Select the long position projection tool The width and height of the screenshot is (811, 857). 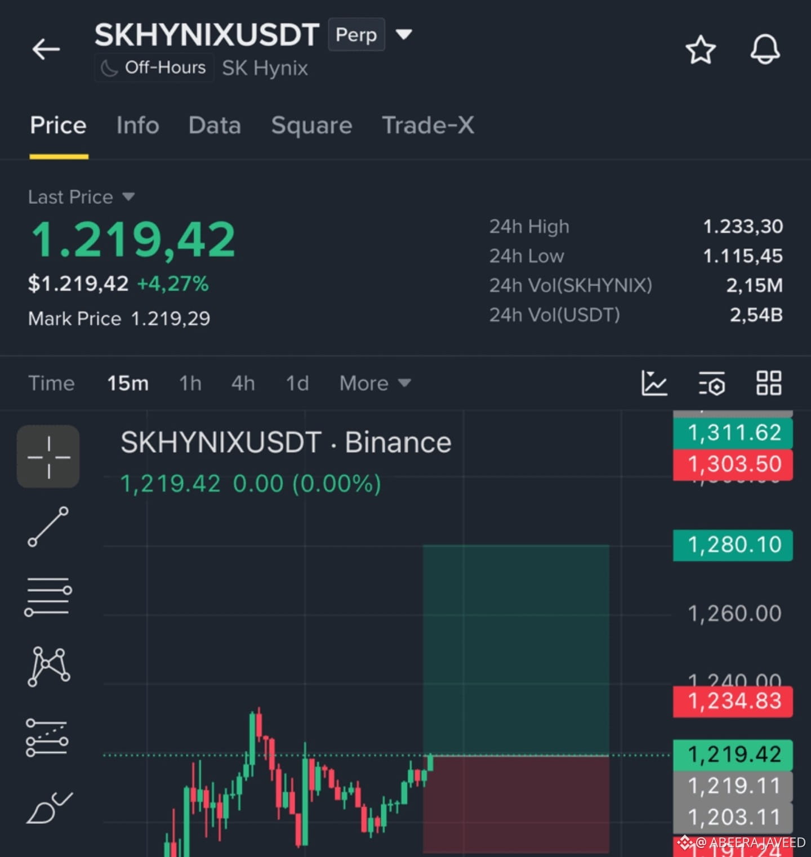click(x=47, y=737)
